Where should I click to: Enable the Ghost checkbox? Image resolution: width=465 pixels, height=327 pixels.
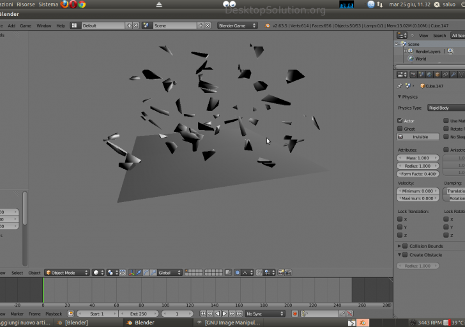point(400,129)
